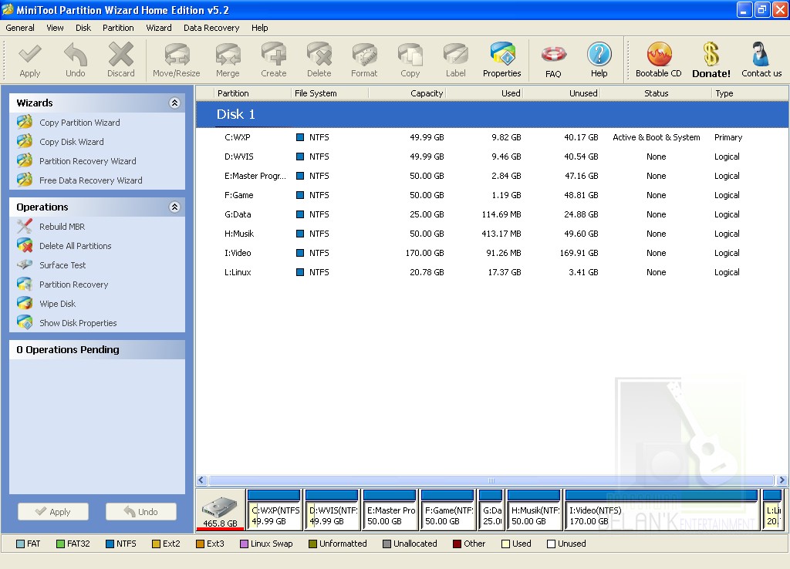Click Partition Recovery under Operations
The image size is (790, 569).
[x=73, y=284]
